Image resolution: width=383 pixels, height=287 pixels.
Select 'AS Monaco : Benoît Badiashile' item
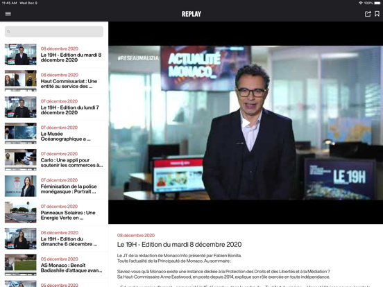point(71,268)
